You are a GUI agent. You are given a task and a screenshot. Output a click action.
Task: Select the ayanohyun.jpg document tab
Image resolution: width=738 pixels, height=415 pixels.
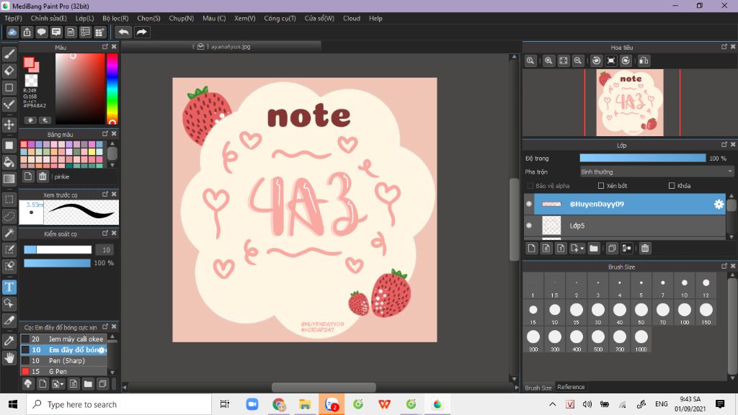(x=222, y=47)
